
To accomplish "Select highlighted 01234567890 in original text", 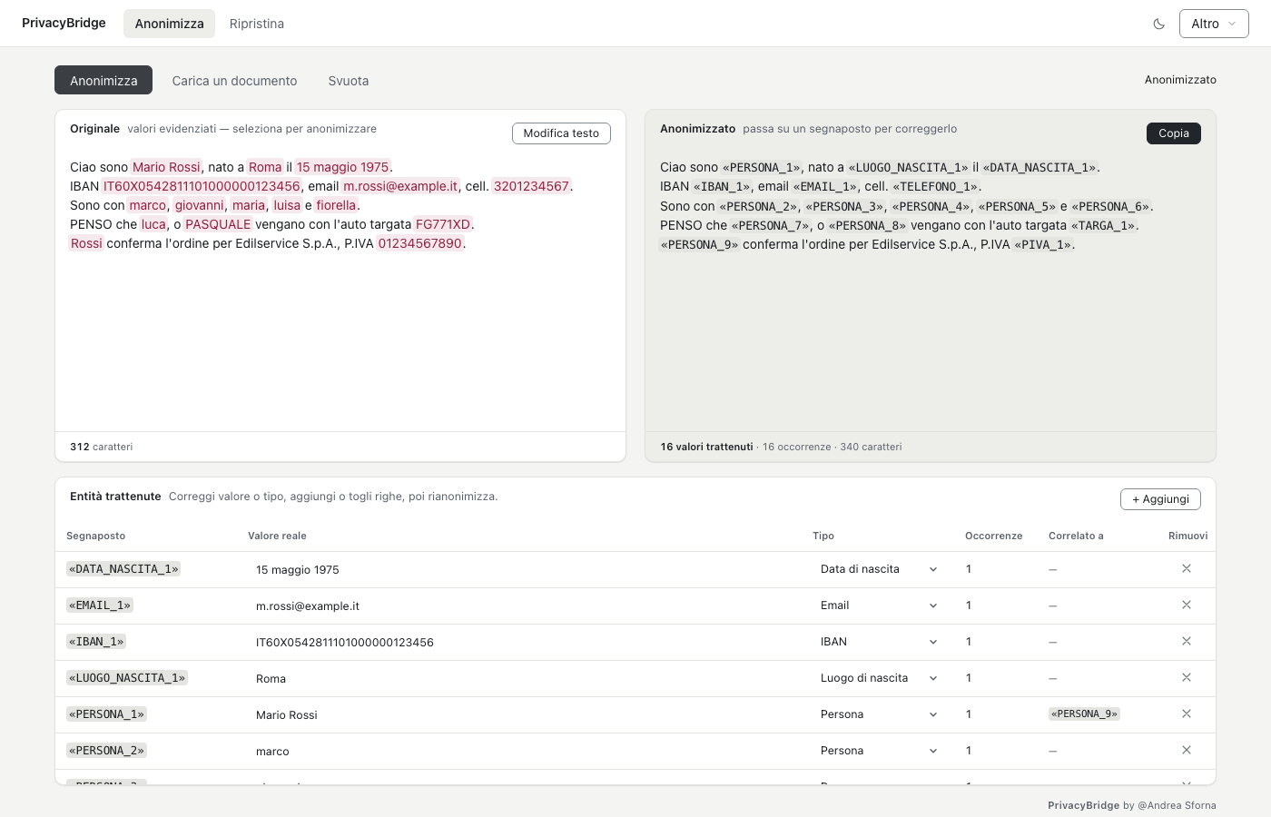I will 420,243.
